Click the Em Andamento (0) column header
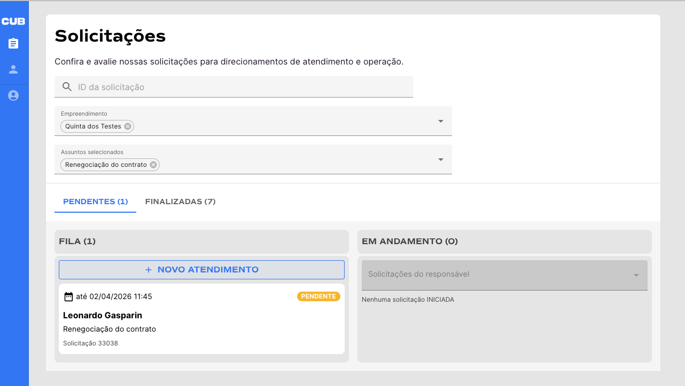Viewport: 685px width, 386px height. coord(504,242)
